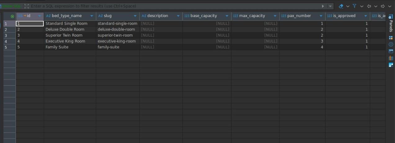
Task: Click the expand filter panel icon
Action: (x=27, y=6)
